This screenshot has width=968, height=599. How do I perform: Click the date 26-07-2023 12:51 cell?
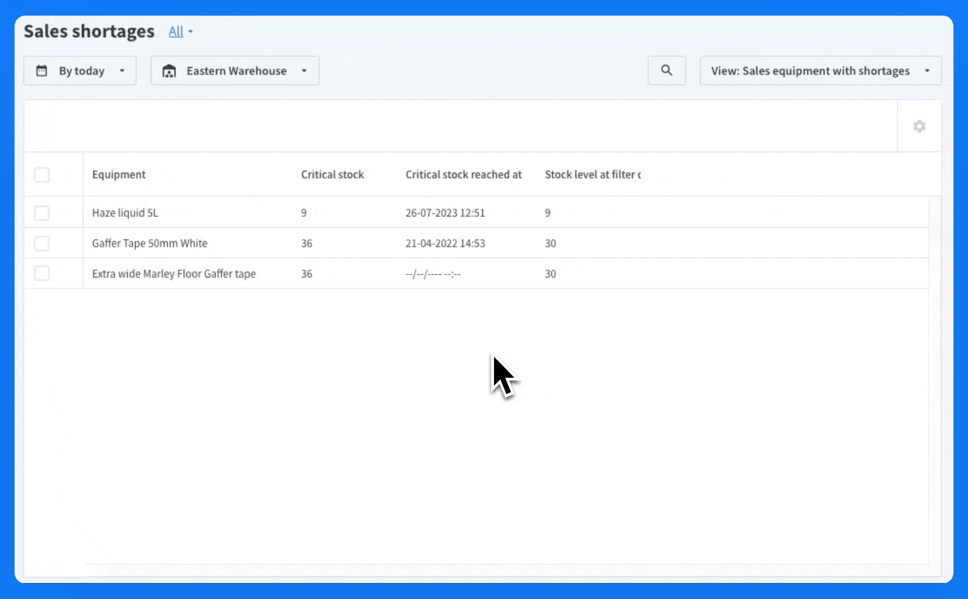tap(445, 213)
